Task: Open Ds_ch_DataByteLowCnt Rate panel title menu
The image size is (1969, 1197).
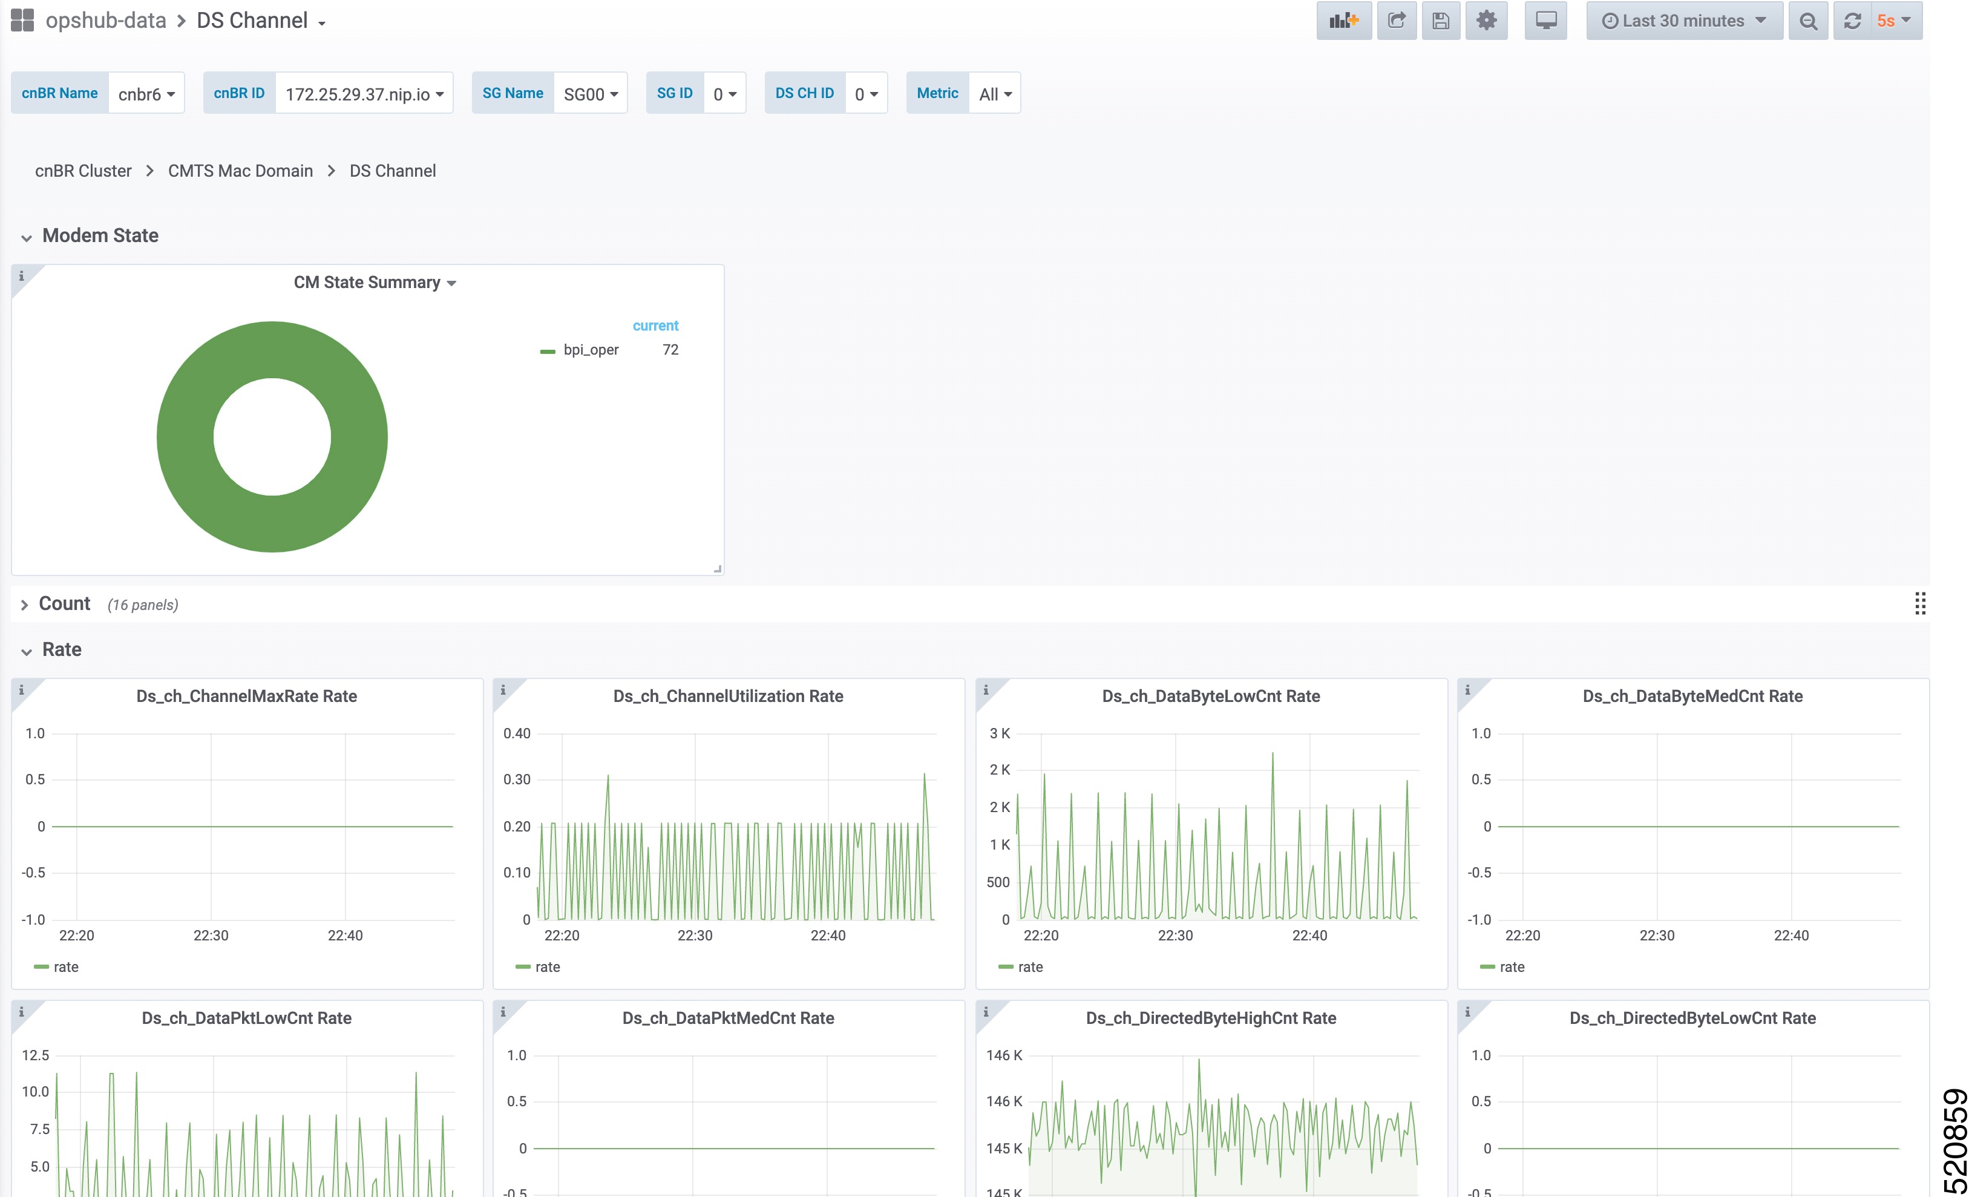Action: tap(1211, 696)
